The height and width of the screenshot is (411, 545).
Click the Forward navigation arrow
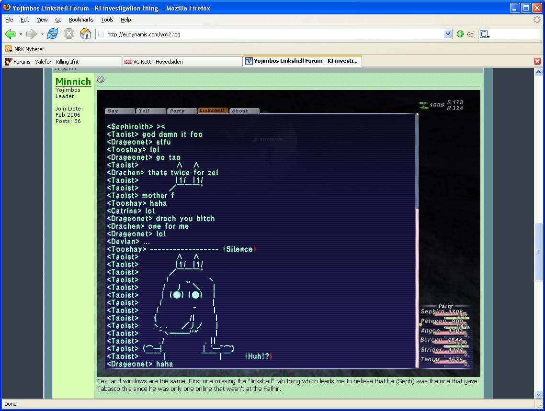[x=31, y=34]
